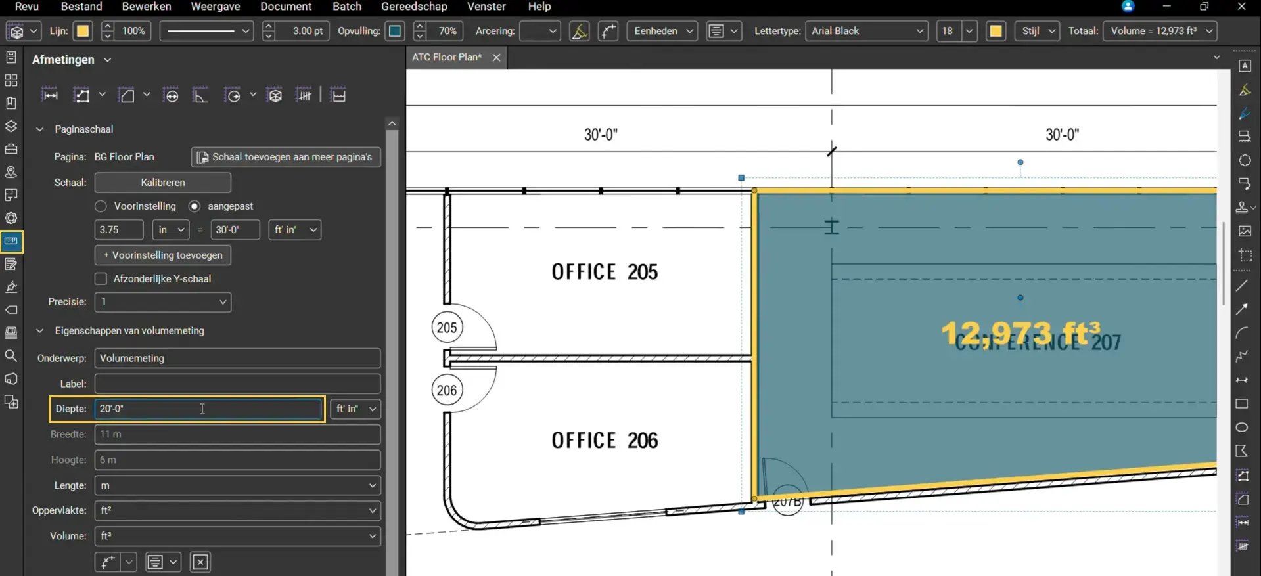1261x576 pixels.
Task: Select the Dynamic Fill tool in Afmetingen panel
Action: (x=338, y=95)
